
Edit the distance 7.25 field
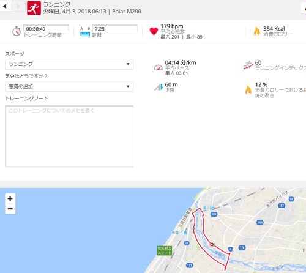(115, 29)
